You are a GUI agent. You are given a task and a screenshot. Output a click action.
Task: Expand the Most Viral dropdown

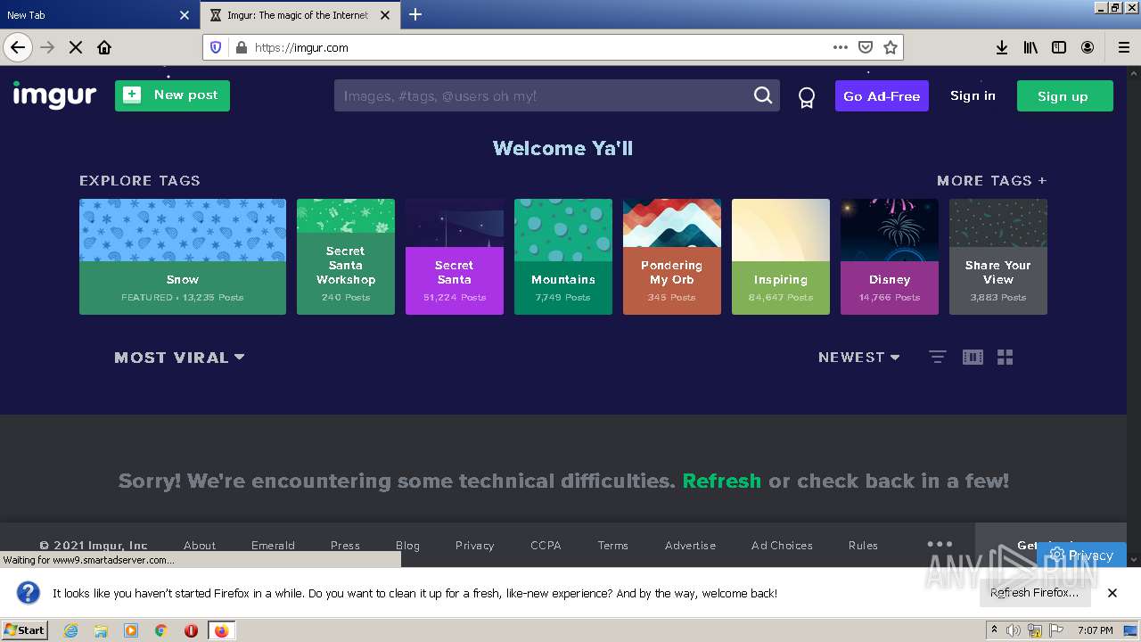(179, 358)
